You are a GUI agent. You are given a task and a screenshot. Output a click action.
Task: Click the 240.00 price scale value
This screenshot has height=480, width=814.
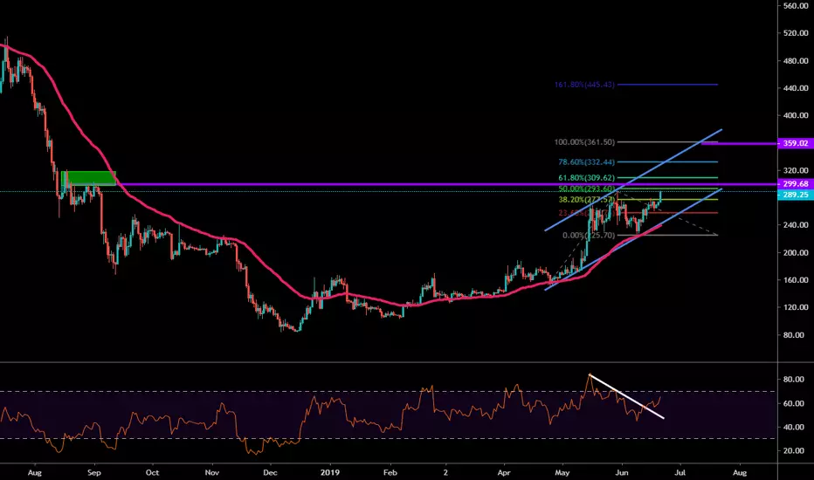tap(796, 224)
